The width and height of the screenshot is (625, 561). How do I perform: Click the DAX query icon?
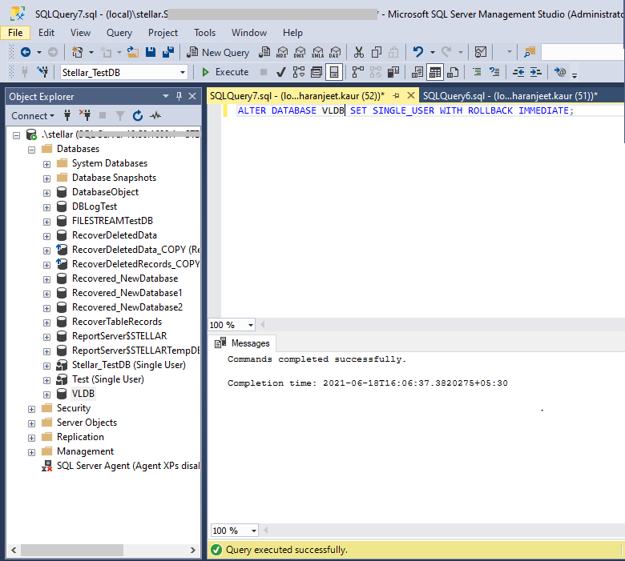click(335, 52)
